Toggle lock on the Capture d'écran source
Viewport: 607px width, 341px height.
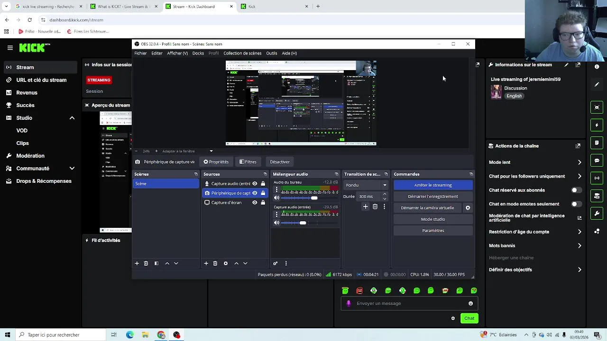click(263, 203)
